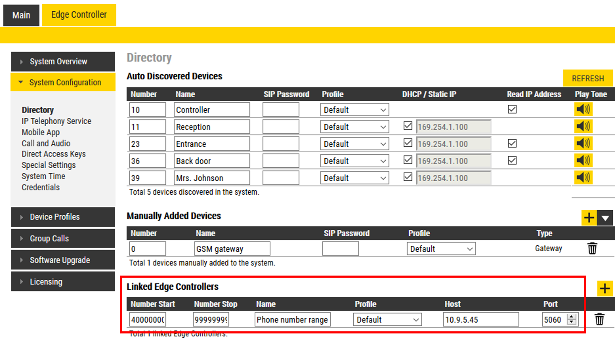Image resolution: width=615 pixels, height=341 pixels.
Task: Play tone for Controller device
Action: coord(583,109)
